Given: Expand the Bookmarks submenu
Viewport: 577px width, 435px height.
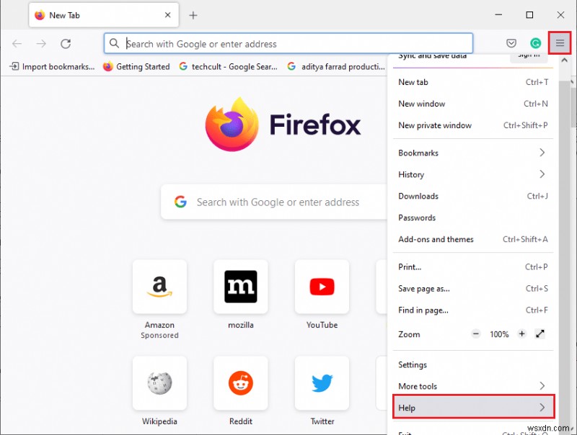Looking at the screenshot, I should point(473,153).
